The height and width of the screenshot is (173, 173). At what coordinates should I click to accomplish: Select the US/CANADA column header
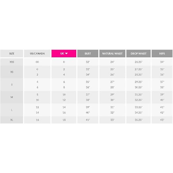37,54
